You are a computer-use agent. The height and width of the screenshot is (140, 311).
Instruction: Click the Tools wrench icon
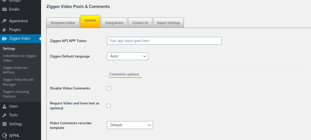click(4, 115)
